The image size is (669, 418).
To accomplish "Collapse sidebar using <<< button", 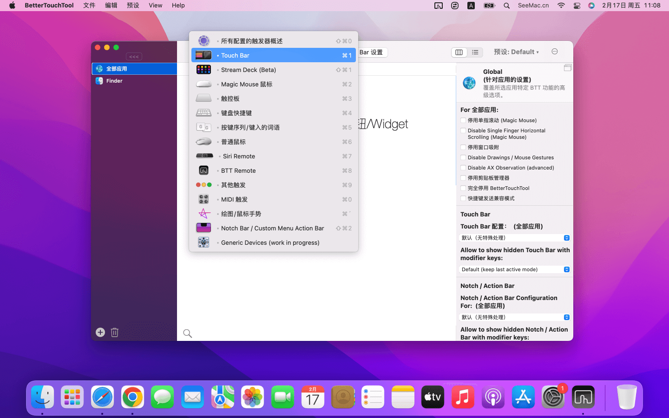I will point(134,57).
